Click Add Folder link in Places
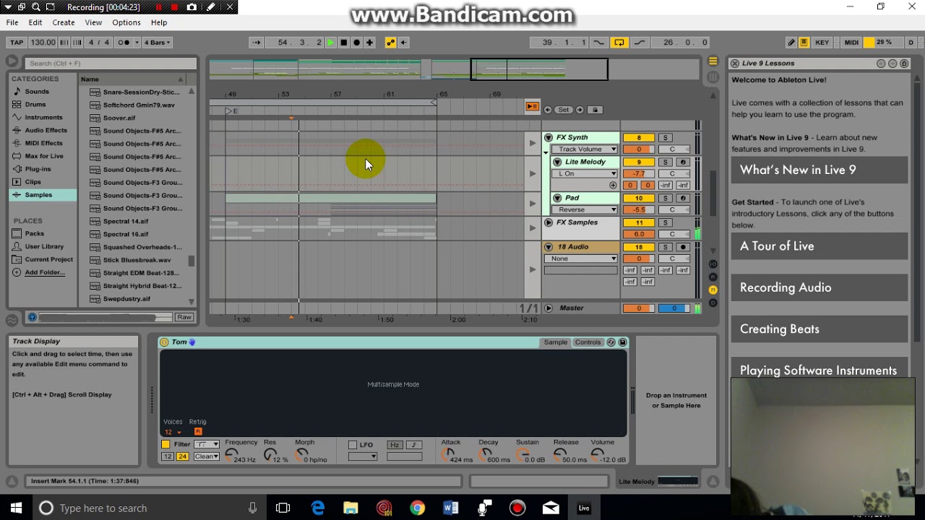 [45, 272]
